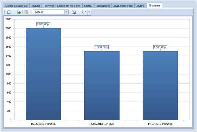This screenshot has width=197, height=132.
Task: Click the 14.06.2013 payment bar
Action: pos(102,85)
